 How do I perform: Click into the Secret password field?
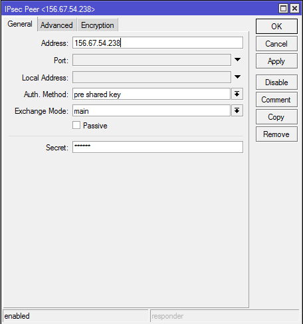coord(157,147)
